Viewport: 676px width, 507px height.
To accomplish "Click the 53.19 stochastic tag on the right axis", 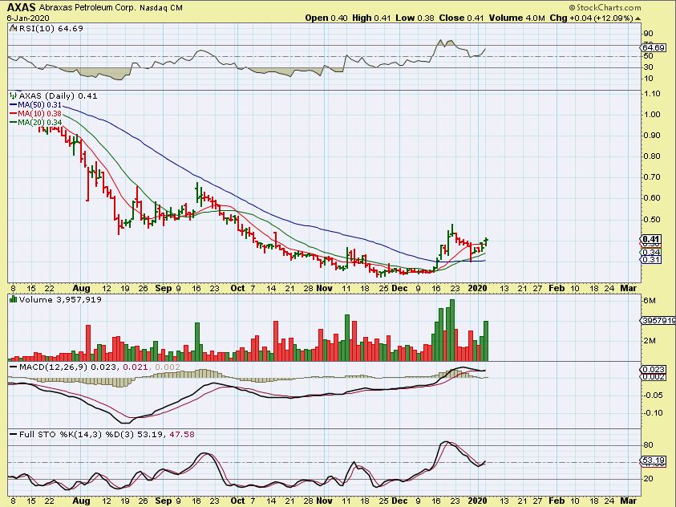I will point(654,460).
